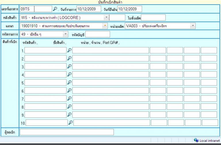Click the field right of warehouse dropdown
Screen dimensions: 221x145
tap(117, 17)
